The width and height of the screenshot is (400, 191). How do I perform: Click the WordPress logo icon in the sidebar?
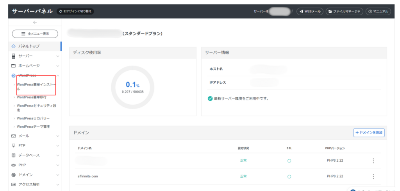pyautogui.click(x=14, y=75)
